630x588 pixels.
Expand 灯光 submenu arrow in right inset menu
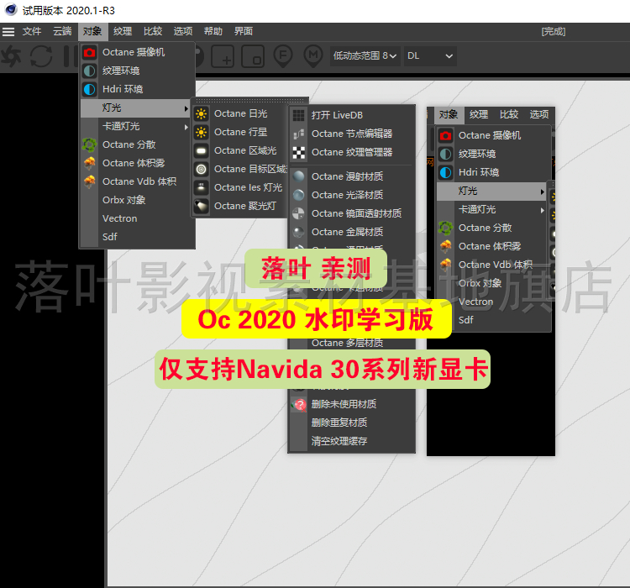[543, 192]
